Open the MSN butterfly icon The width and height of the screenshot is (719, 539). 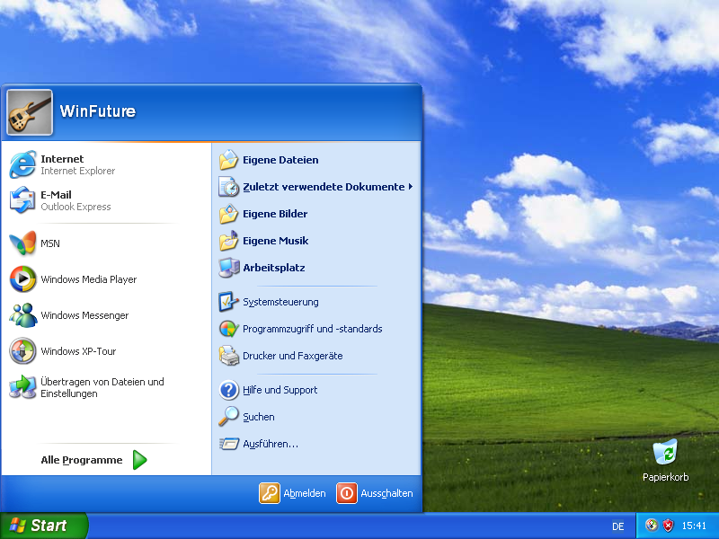[x=23, y=243]
